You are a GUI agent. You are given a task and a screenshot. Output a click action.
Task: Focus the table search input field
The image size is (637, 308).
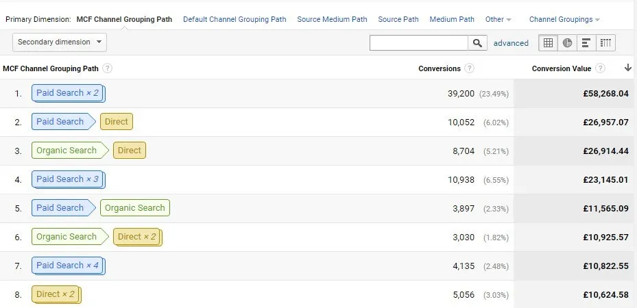coord(419,43)
